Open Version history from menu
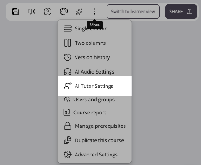Screen dimensions: 201x165 (95, 57)
